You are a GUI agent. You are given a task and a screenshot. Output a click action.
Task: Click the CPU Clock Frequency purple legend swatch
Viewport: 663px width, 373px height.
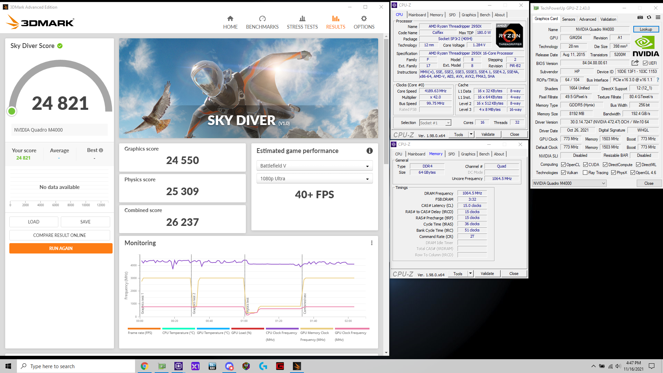[282, 328]
